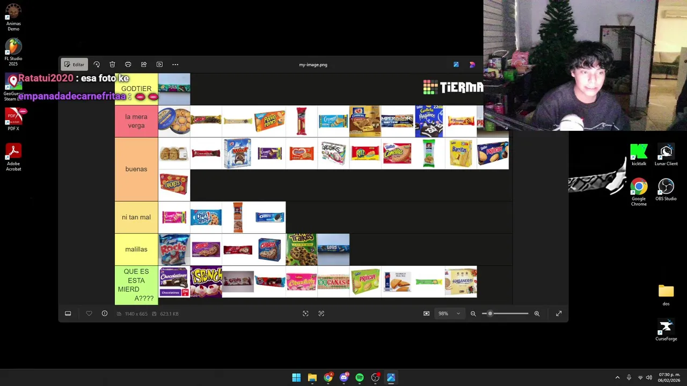This screenshot has width=687, height=386.
Task: Rotate the image in Photos
Action: 97,64
